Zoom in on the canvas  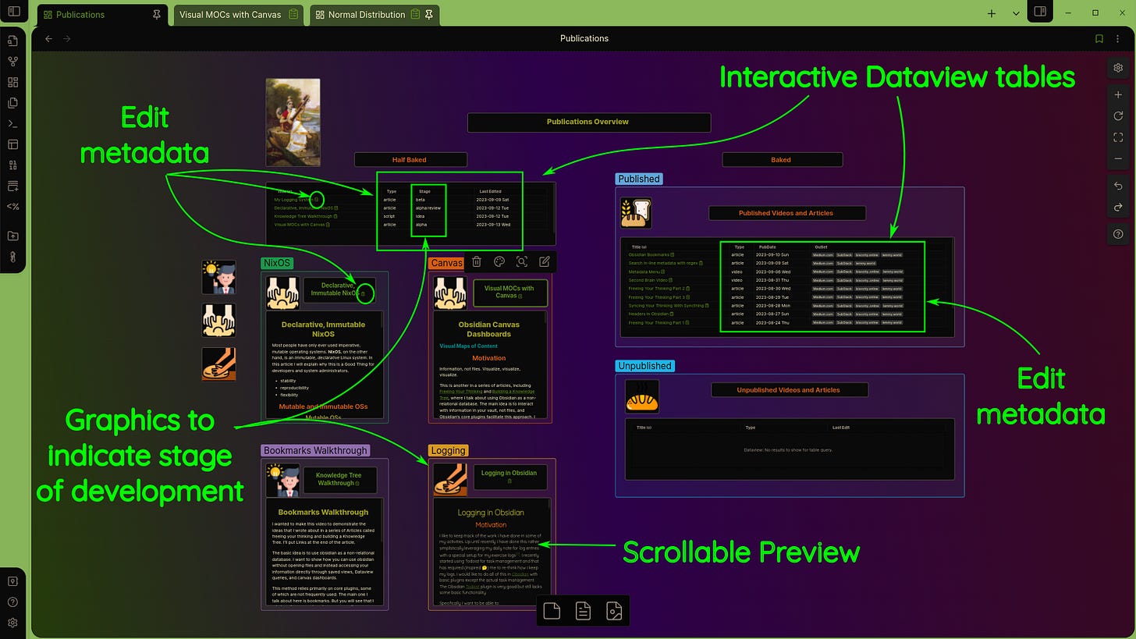(x=1118, y=94)
